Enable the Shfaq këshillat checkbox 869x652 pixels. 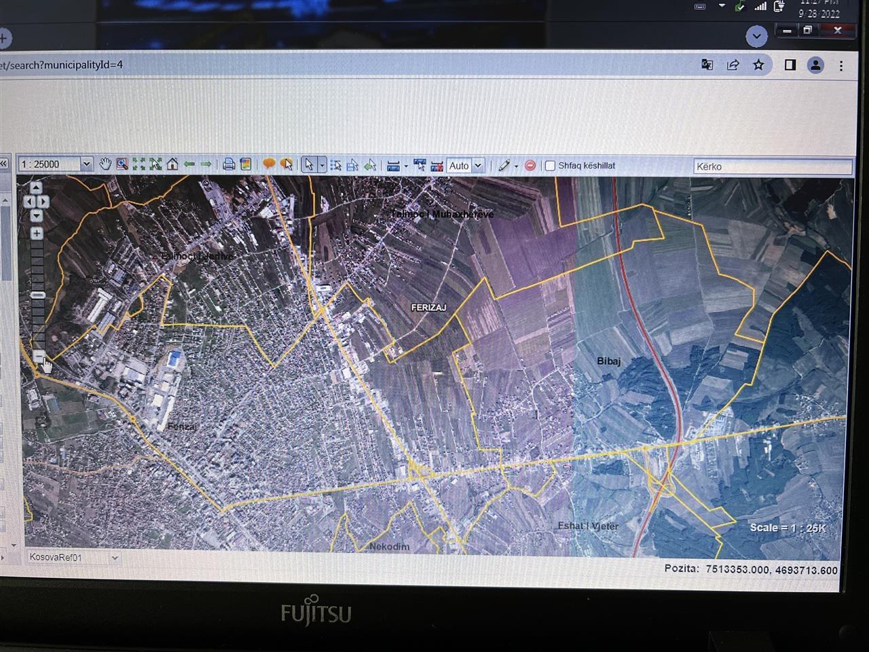[x=551, y=166]
